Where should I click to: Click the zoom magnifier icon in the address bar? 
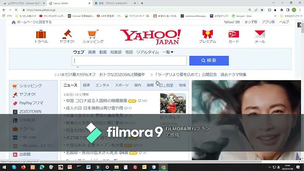point(250,10)
